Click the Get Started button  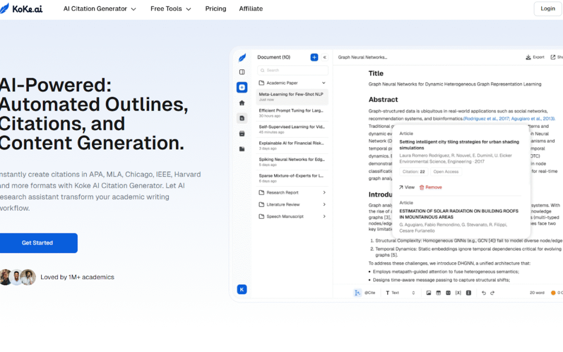[x=39, y=242]
